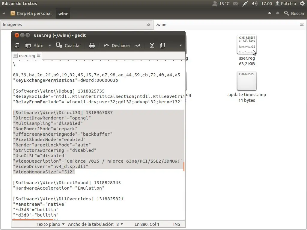This screenshot has height=230, width=307.
Task: Go forward in file manager history
Action: [x=278, y=13]
